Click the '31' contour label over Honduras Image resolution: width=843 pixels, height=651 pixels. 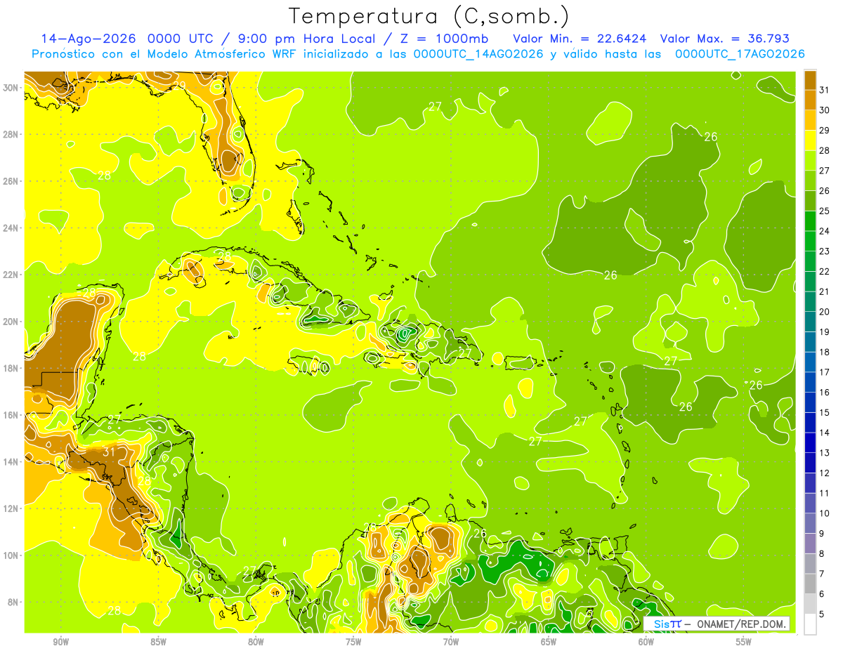pos(109,452)
